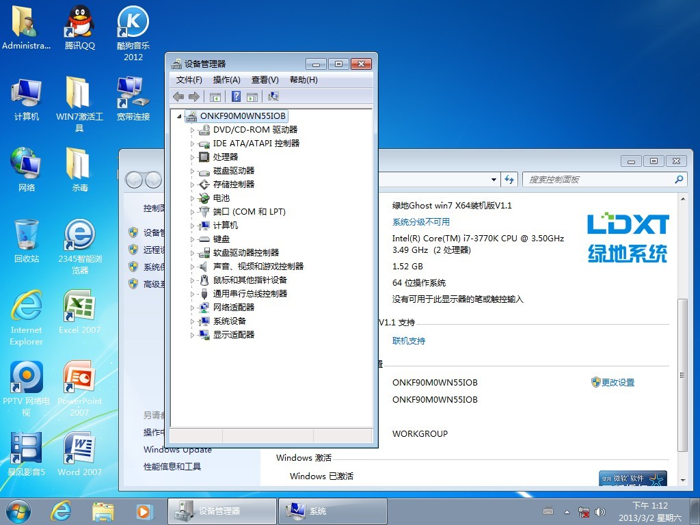Select the WIN7激活工具 folder on desktop
This screenshot has height=525, width=700.
pyautogui.click(x=79, y=105)
